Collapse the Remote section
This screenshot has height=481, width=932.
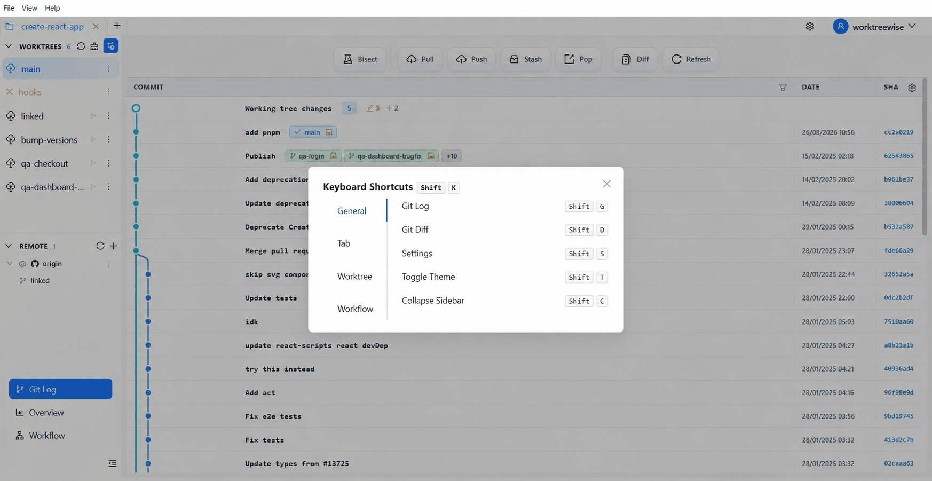tap(9, 246)
